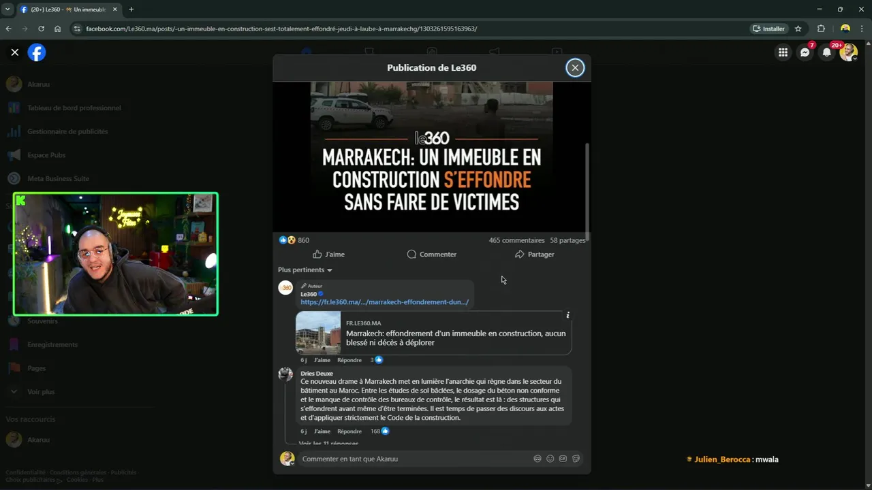Click the info icon on link preview
Screen dimensions: 872x490
[x=567, y=315]
